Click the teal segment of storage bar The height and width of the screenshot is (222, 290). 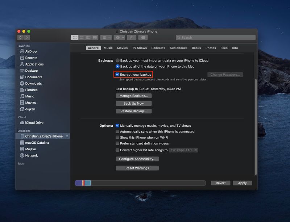(88, 183)
